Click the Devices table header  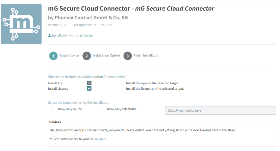[x=162, y=122]
